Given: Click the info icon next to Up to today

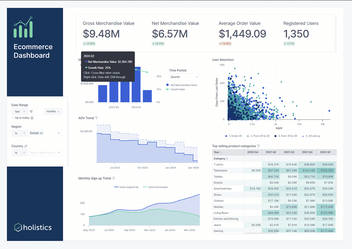Looking at the screenshot, I should pyautogui.click(x=32, y=118).
